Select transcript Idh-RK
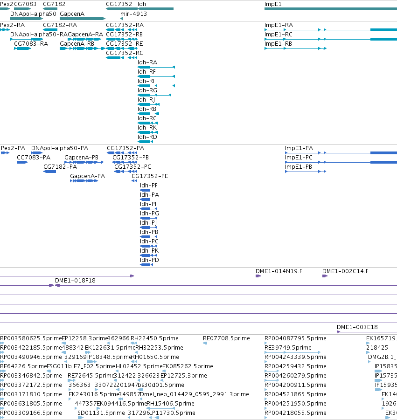Screen dimensions: 397x420 coord(147,128)
